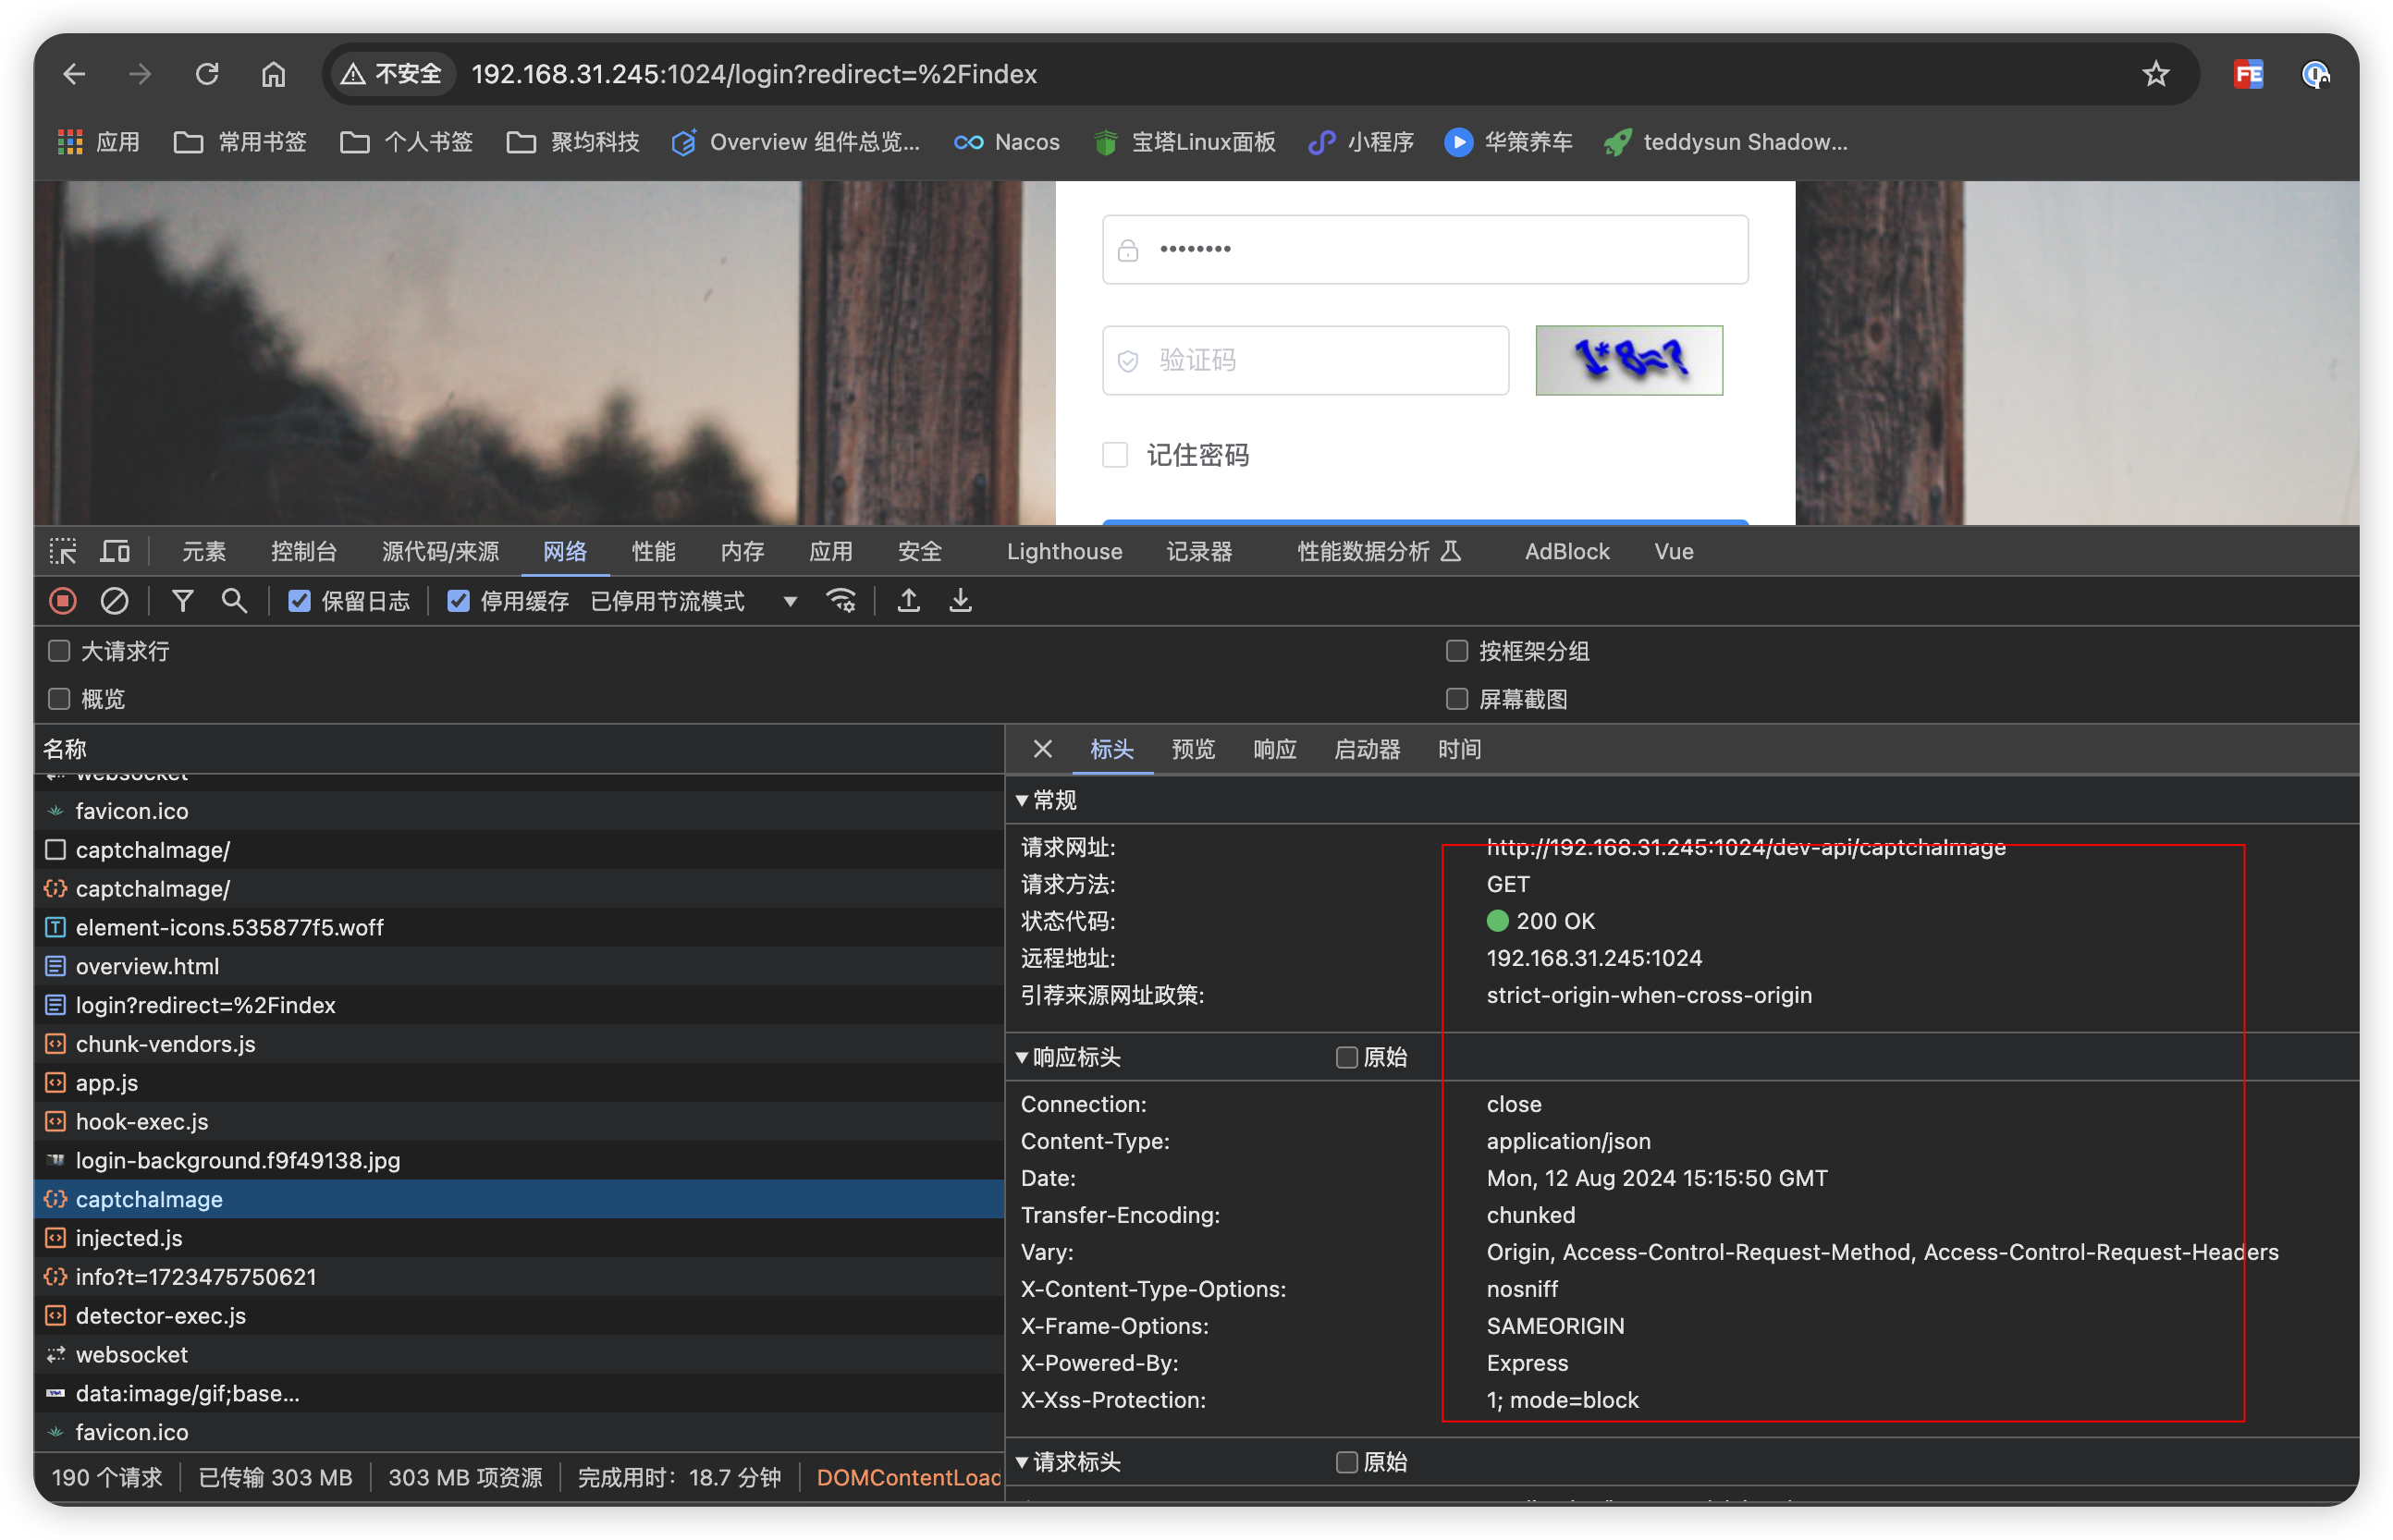Open the teddysun Shadow bookmark

pos(1725,142)
